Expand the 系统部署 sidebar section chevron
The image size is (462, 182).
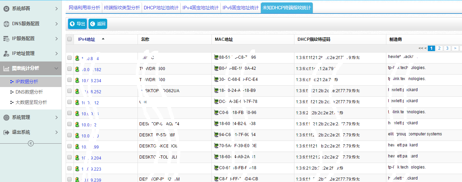[x=56, y=9]
